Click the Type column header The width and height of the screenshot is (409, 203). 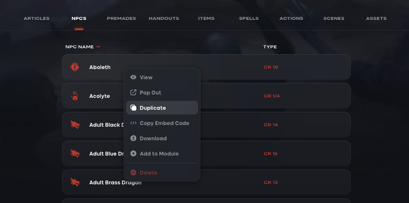(x=270, y=47)
